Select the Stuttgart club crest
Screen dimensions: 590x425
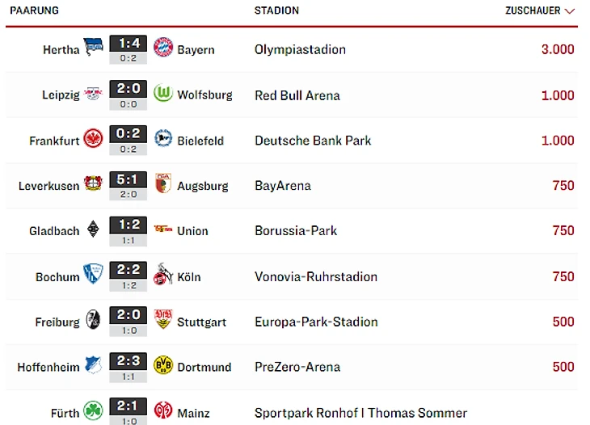tap(163, 319)
